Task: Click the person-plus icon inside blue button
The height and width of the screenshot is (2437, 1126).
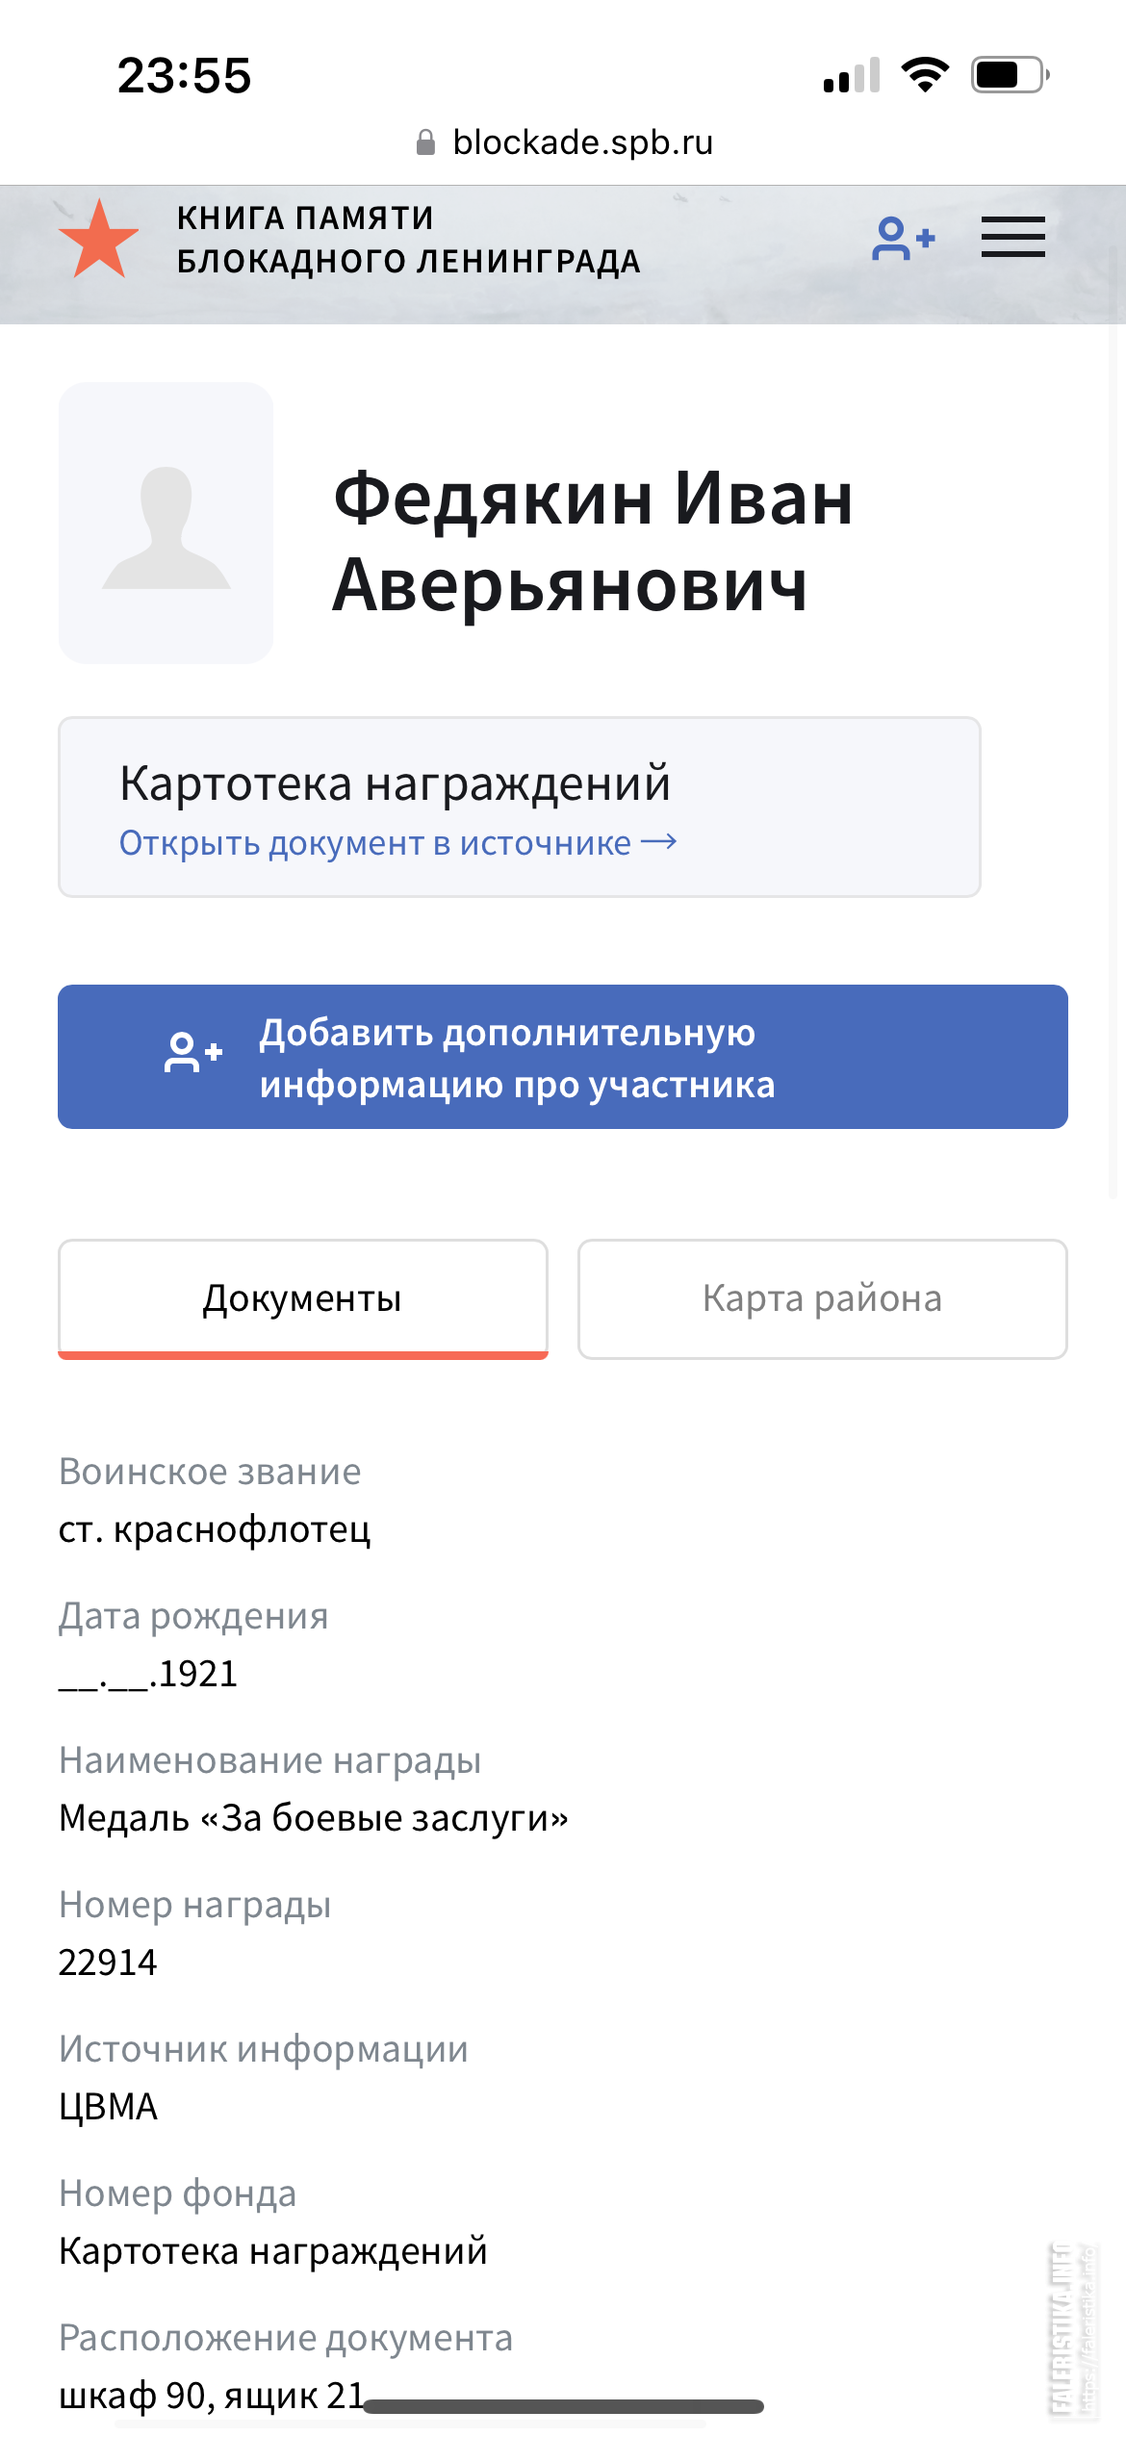Action: coord(193,1052)
